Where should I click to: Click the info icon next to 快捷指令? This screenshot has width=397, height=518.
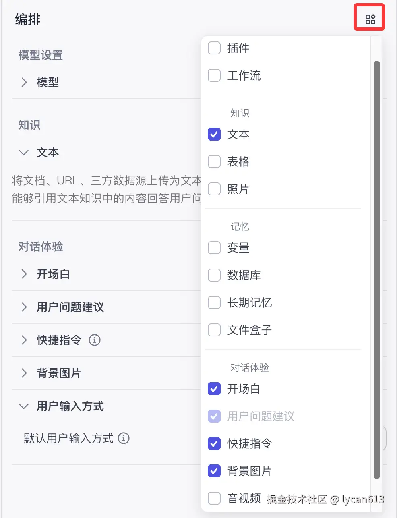[x=95, y=340]
